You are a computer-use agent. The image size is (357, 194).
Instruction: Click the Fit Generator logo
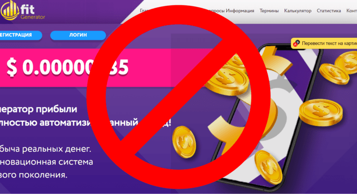click(x=23, y=10)
